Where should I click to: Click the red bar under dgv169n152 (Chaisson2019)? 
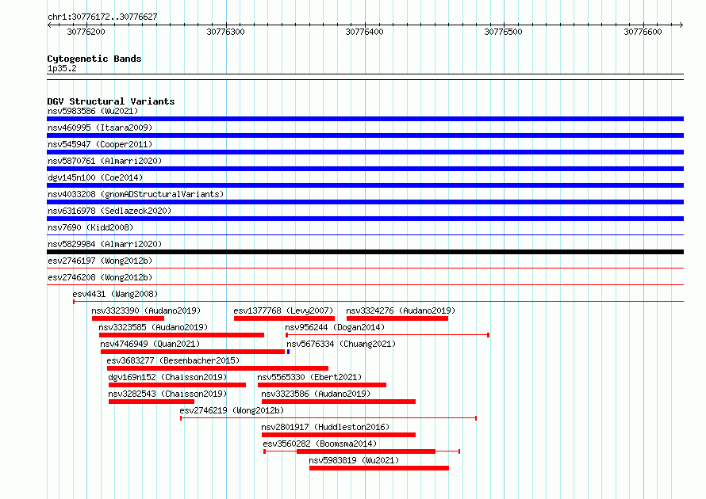[x=178, y=385]
